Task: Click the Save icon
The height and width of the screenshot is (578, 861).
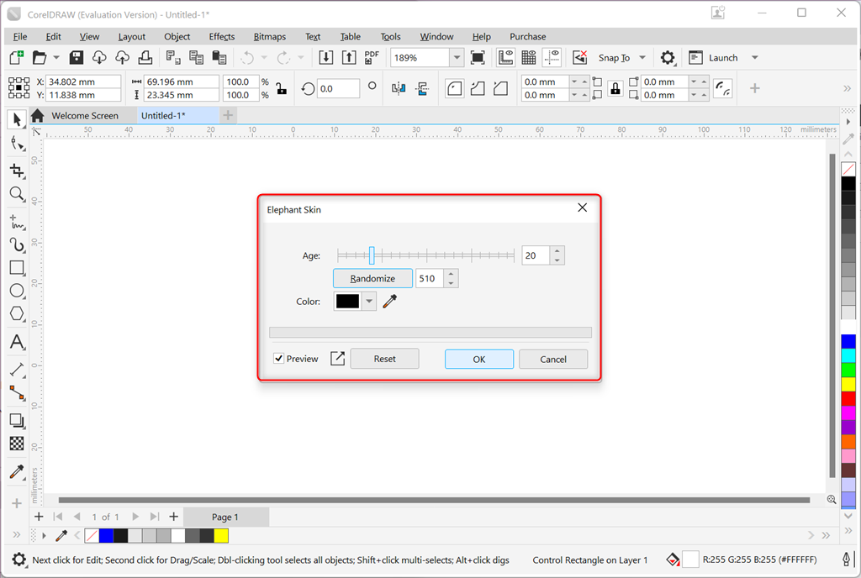Action: point(77,58)
